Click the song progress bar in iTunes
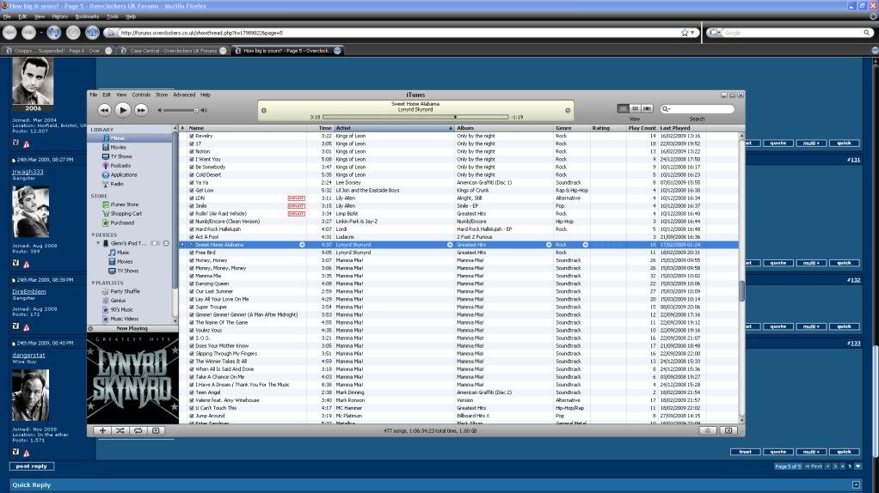The image size is (879, 493). pyautogui.click(x=415, y=117)
